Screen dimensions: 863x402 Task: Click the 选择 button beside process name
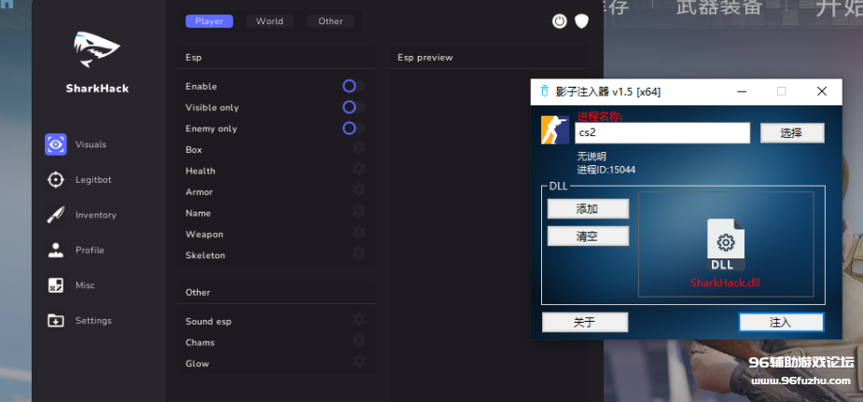791,133
